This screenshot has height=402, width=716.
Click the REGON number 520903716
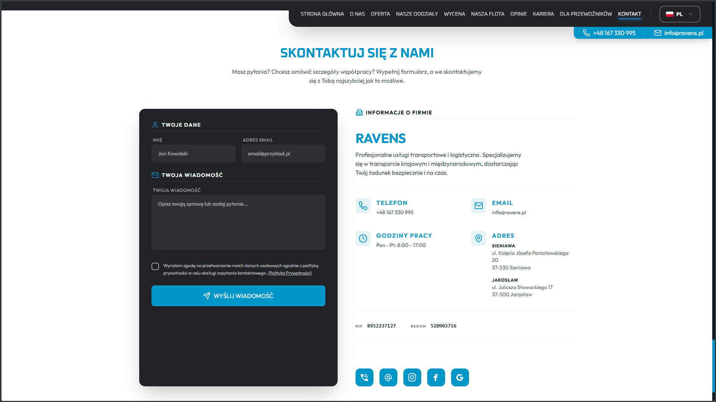(443, 326)
